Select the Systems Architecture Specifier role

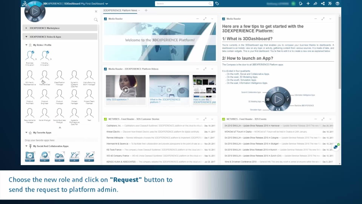click(x=74, y=117)
